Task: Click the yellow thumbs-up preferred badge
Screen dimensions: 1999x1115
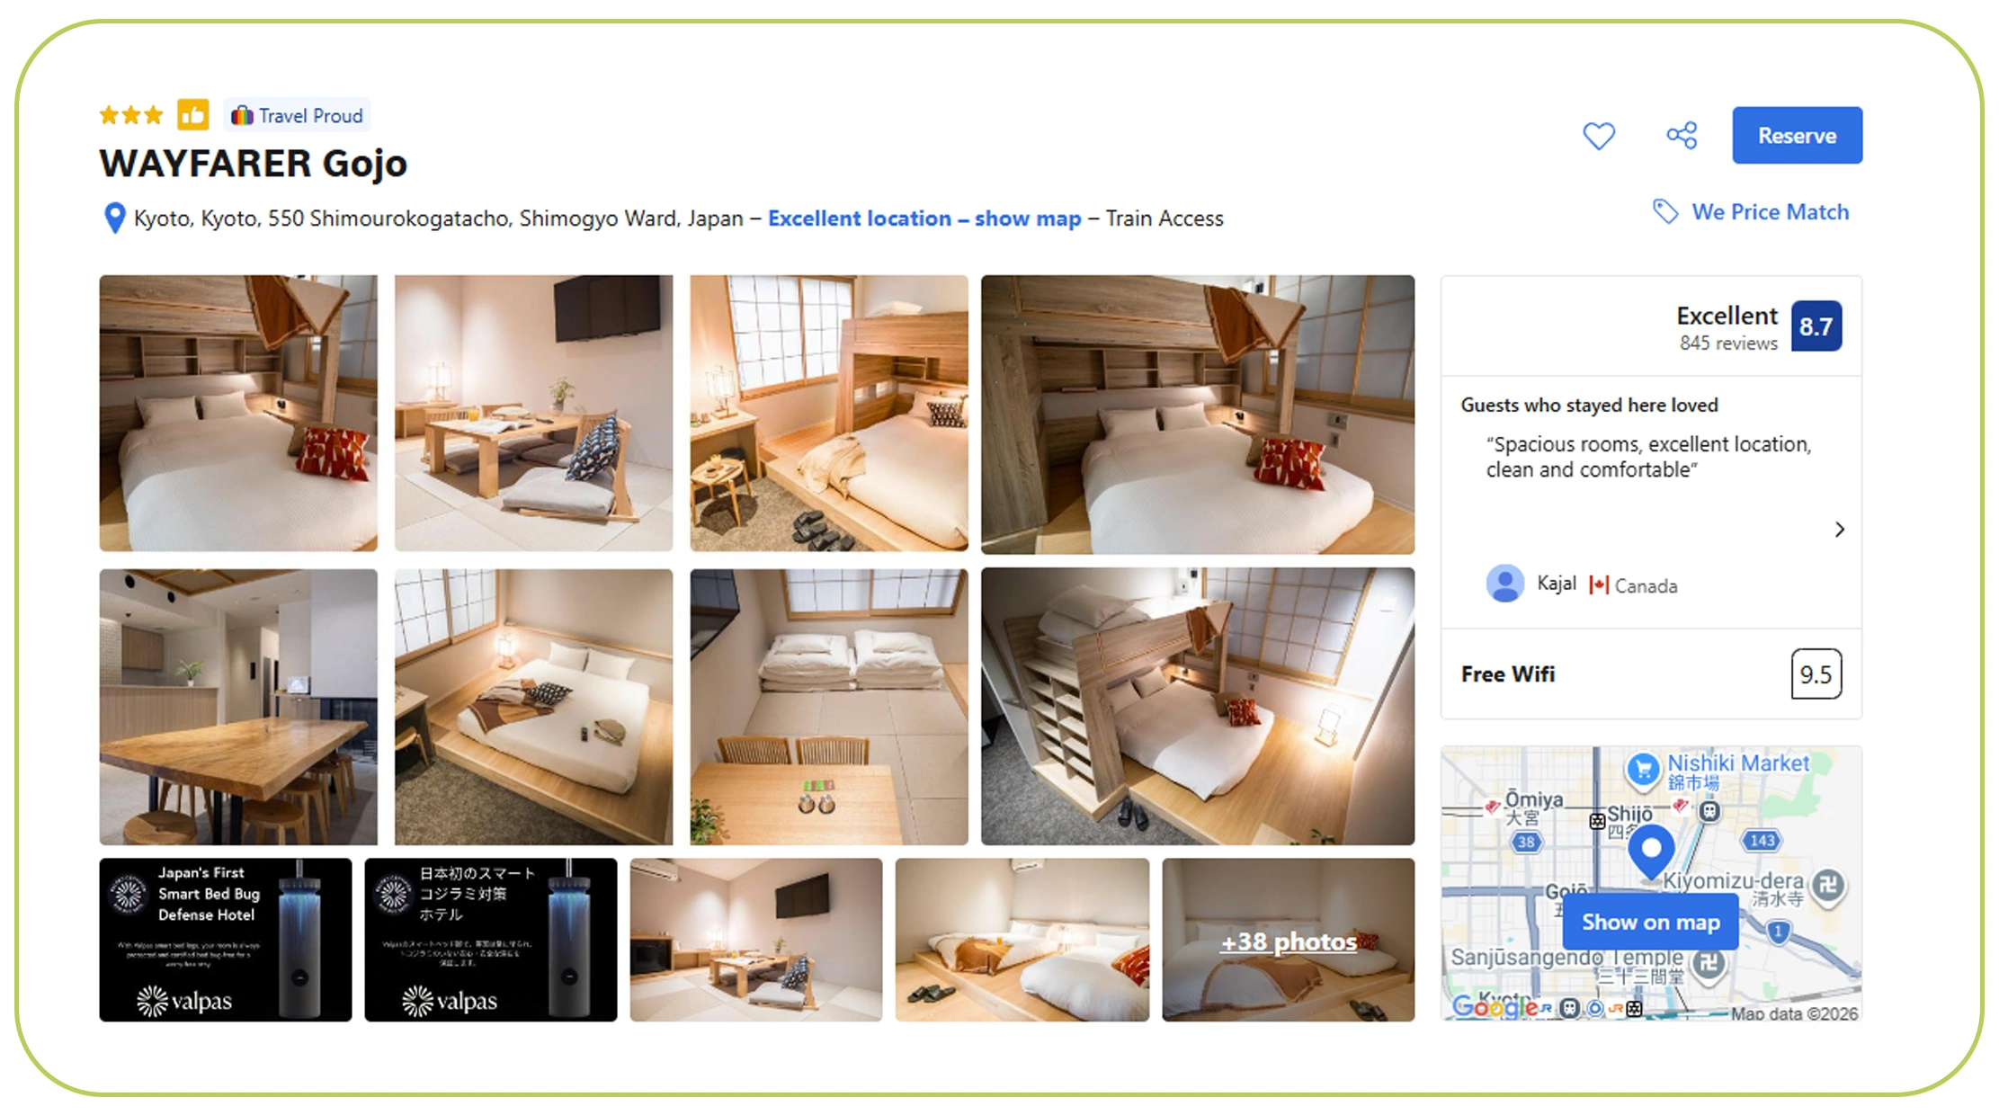Action: [x=192, y=115]
